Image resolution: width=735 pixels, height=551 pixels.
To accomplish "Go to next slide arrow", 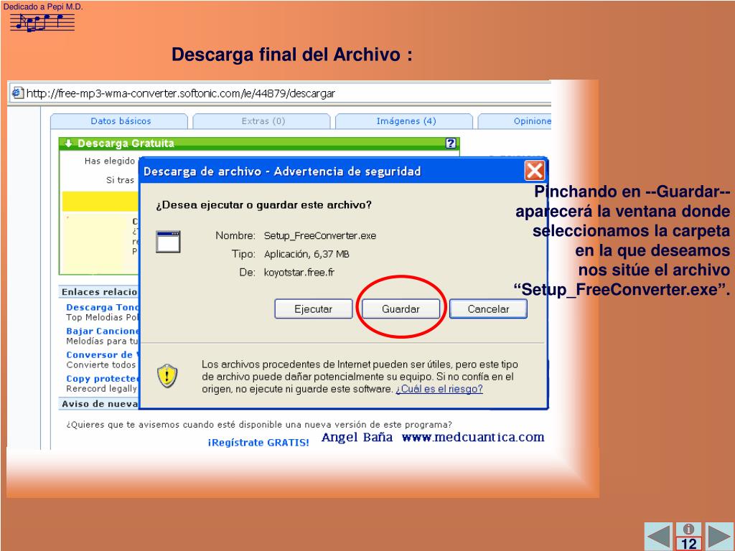I will coord(719,537).
